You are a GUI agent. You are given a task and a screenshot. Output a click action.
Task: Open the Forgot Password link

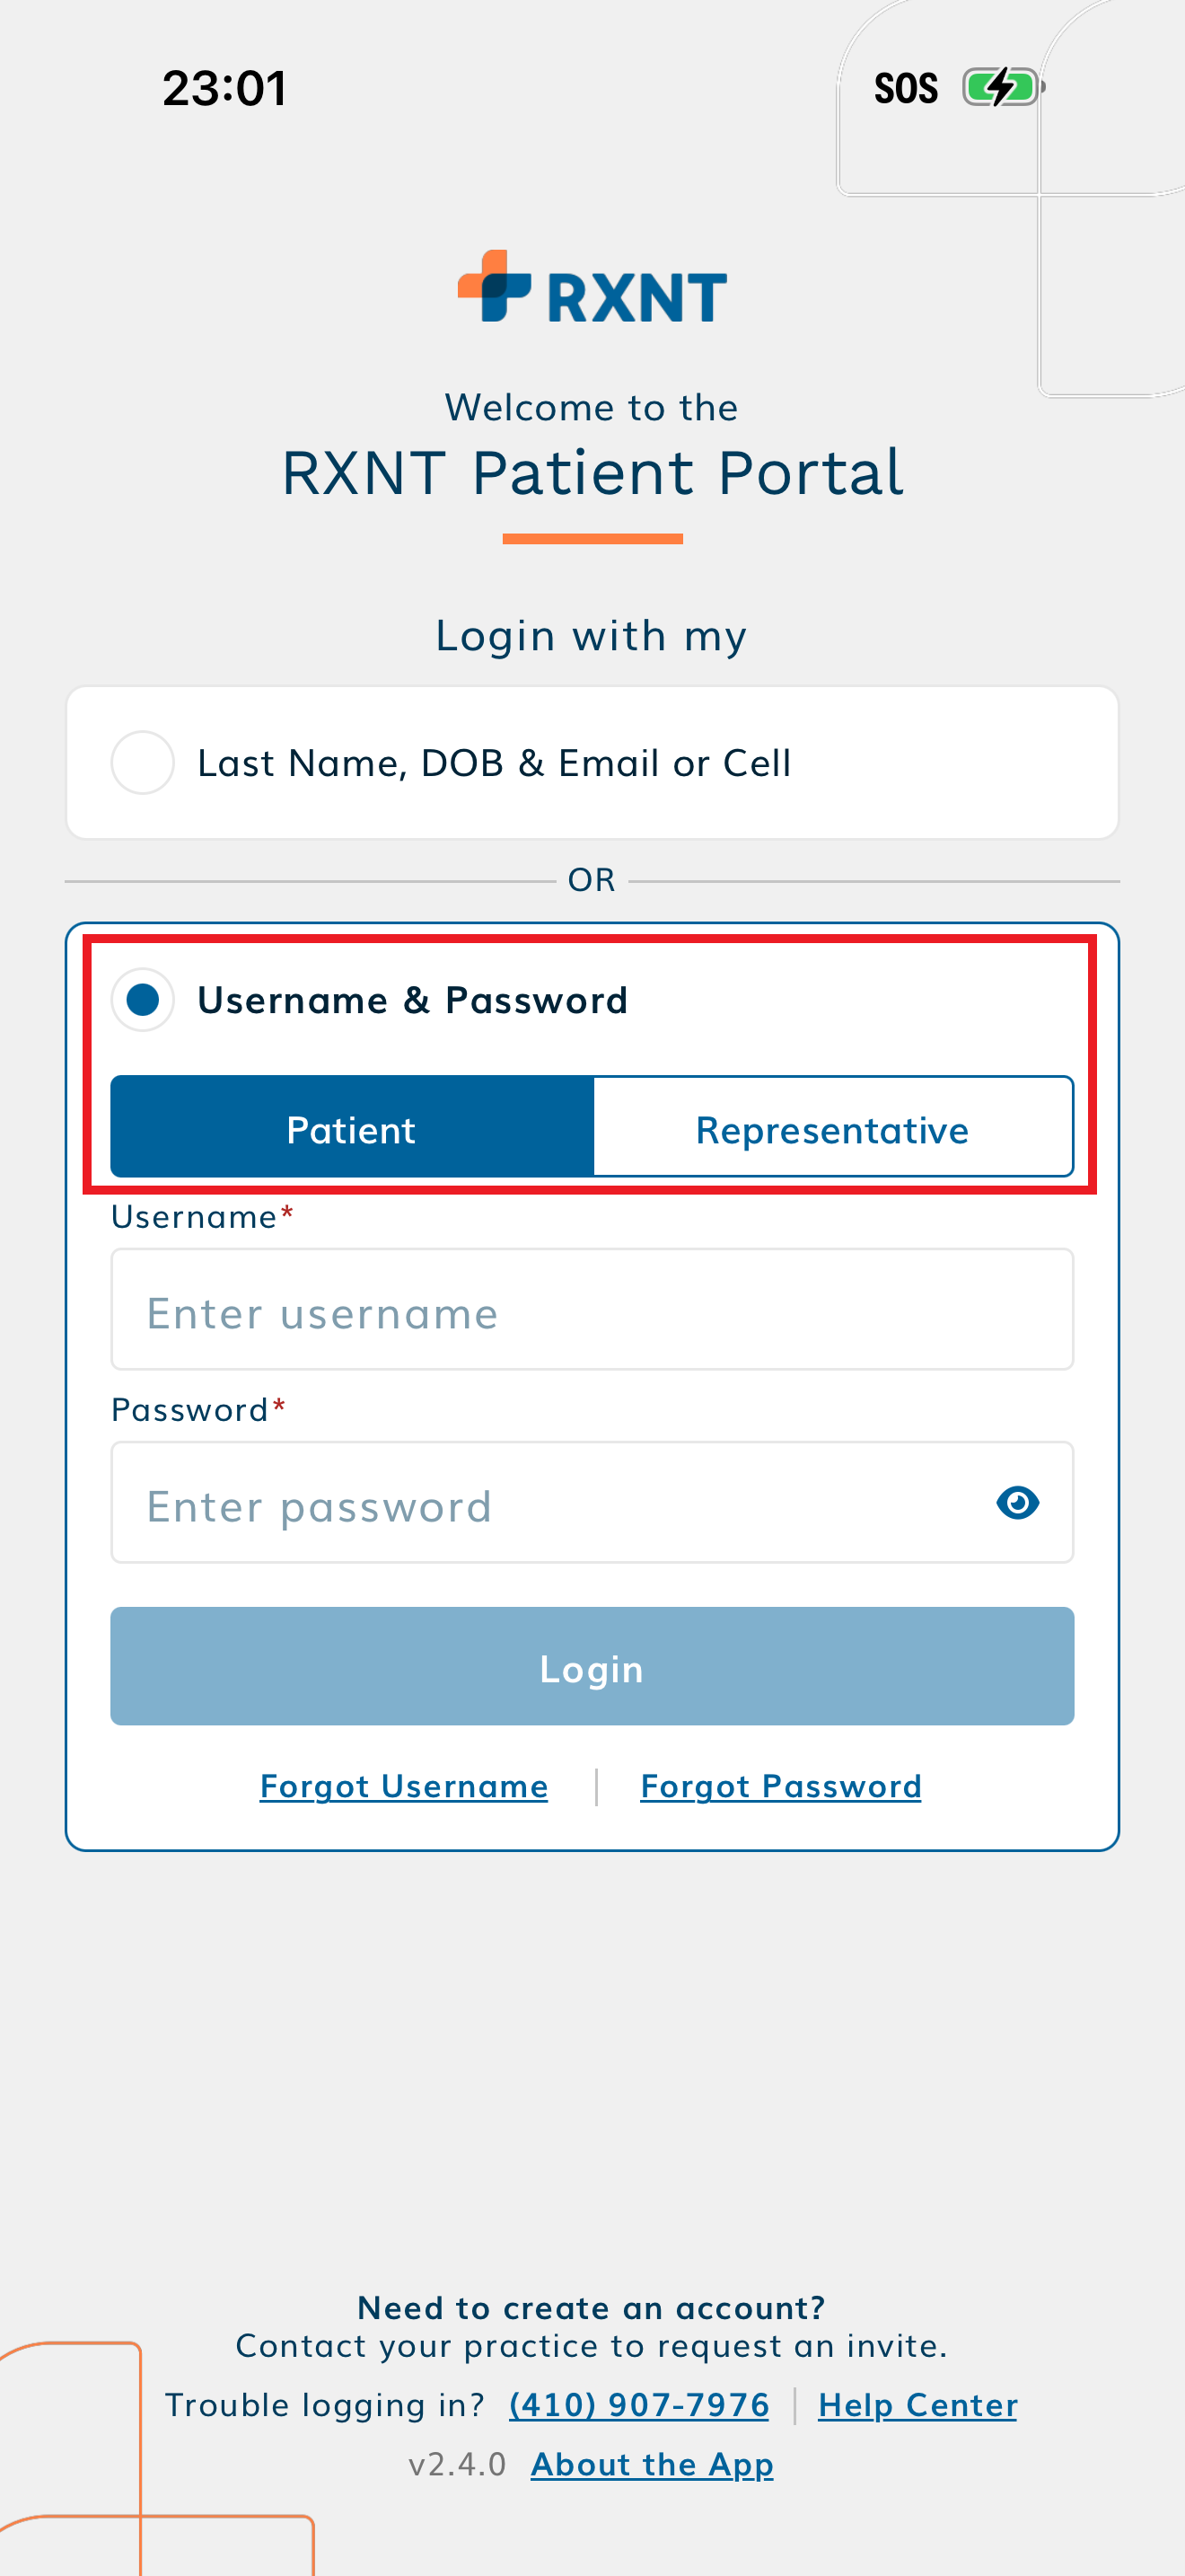pos(780,1786)
